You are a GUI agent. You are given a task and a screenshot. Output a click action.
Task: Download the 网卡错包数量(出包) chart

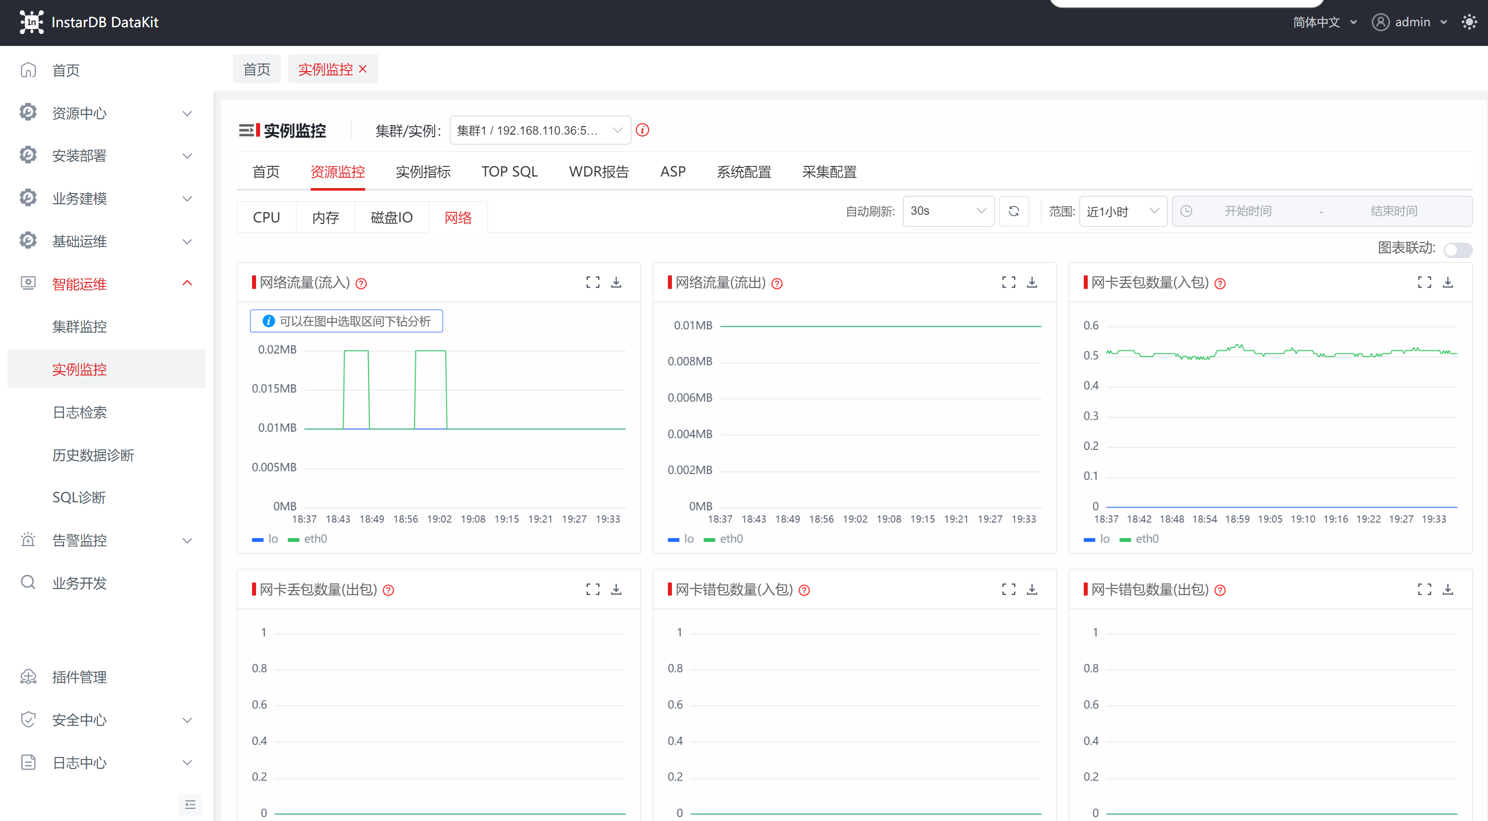[x=1448, y=589]
